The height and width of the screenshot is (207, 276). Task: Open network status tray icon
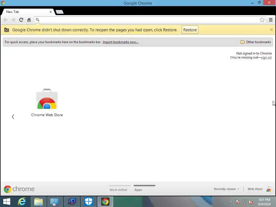pyautogui.click(x=244, y=202)
